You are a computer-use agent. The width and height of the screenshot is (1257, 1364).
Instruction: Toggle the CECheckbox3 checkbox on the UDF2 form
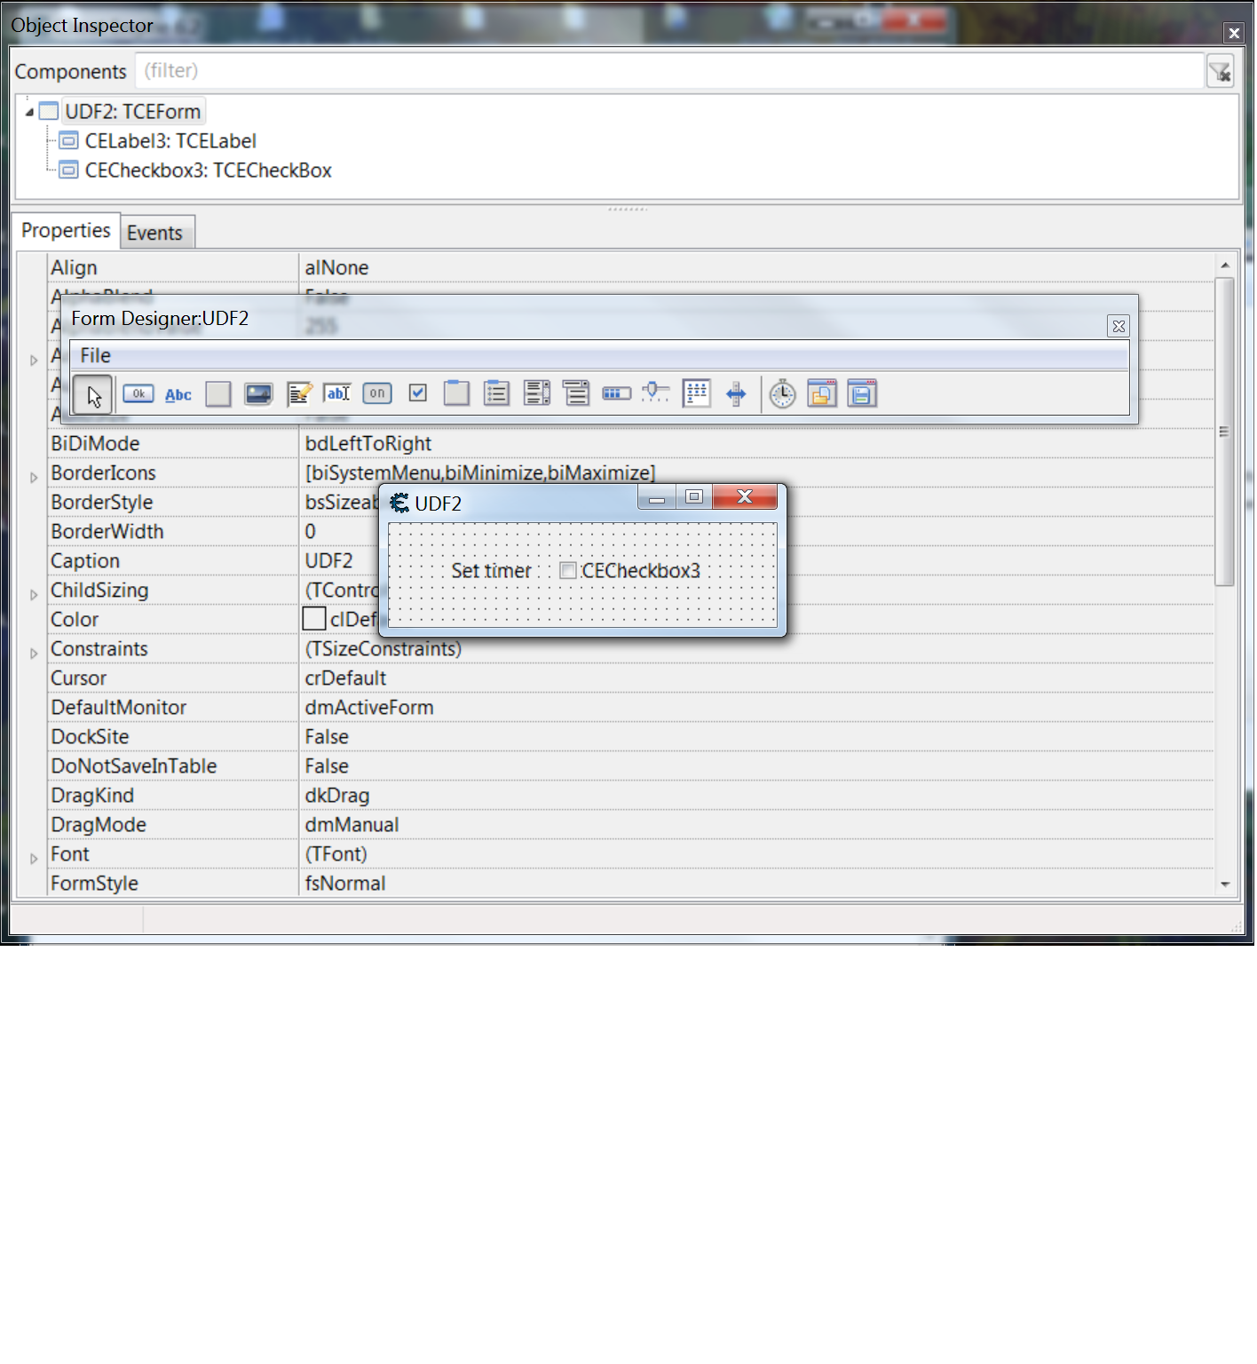pos(568,571)
